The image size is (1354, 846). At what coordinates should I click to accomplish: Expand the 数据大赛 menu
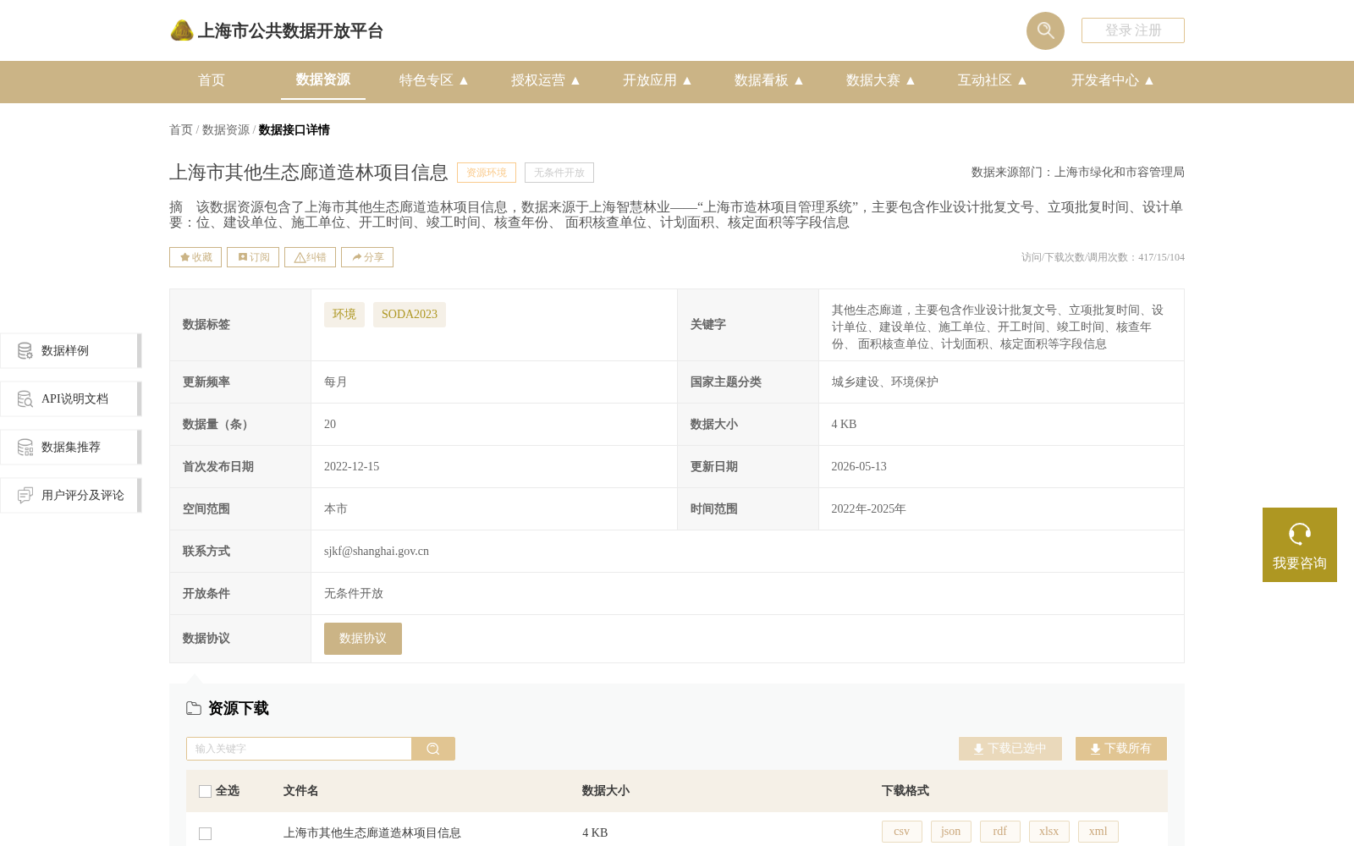pyautogui.click(x=880, y=80)
